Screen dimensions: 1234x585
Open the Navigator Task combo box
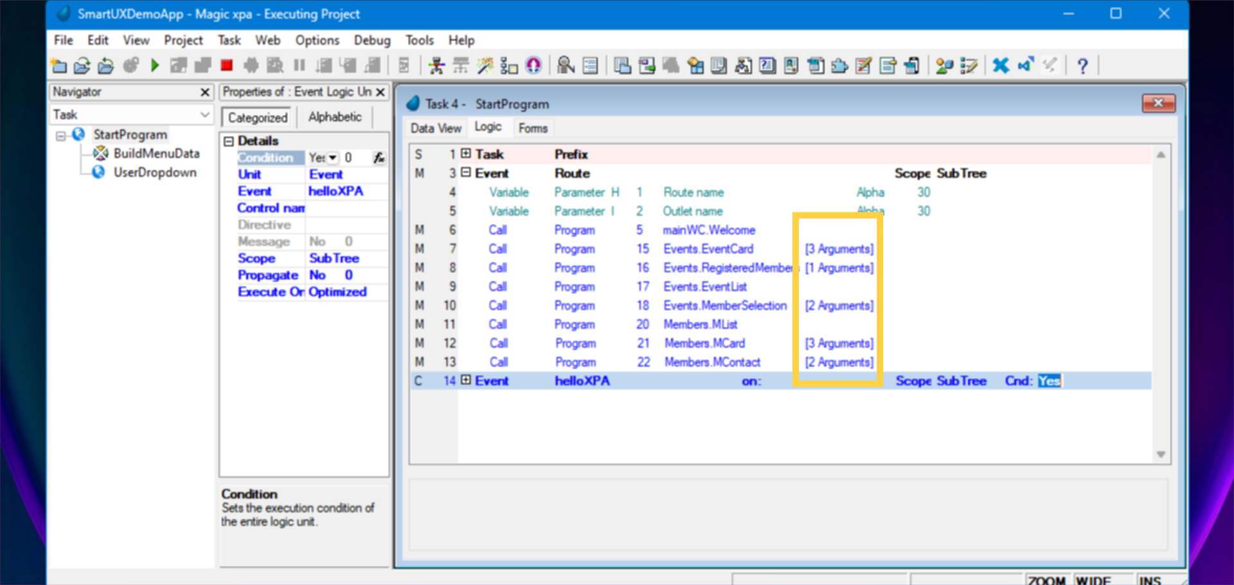tap(131, 114)
